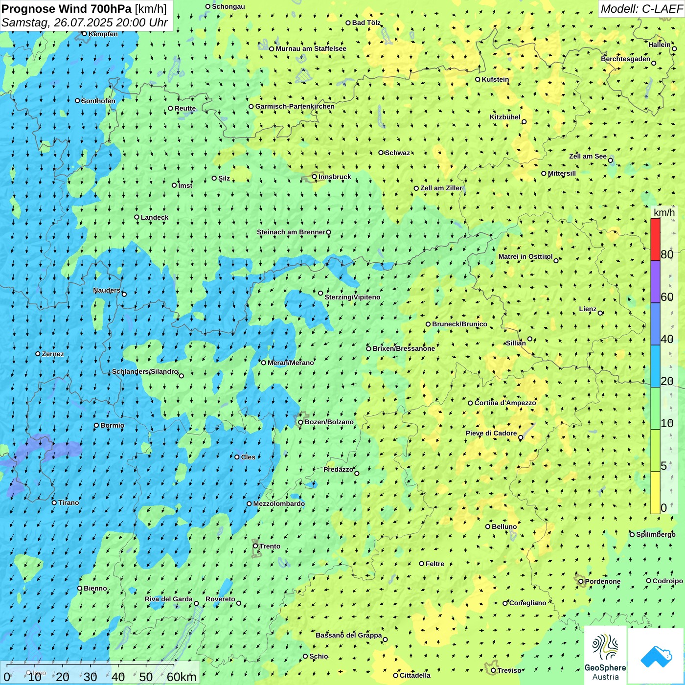Click the Kufstein label

point(495,79)
